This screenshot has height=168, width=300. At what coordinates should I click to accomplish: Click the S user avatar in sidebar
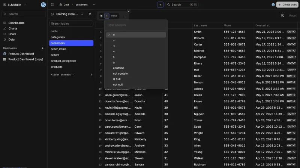(43, 5)
